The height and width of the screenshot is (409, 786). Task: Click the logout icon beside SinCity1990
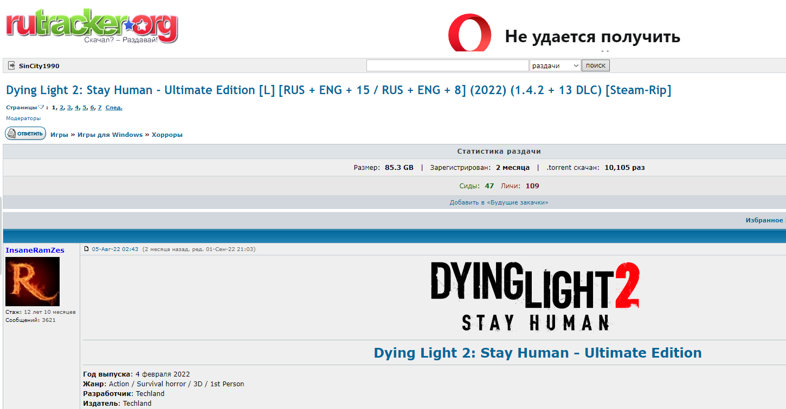11,66
